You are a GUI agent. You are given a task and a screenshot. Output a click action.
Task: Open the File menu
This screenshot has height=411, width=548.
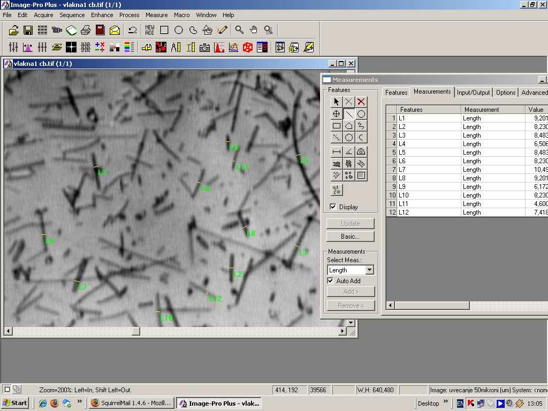(x=7, y=15)
